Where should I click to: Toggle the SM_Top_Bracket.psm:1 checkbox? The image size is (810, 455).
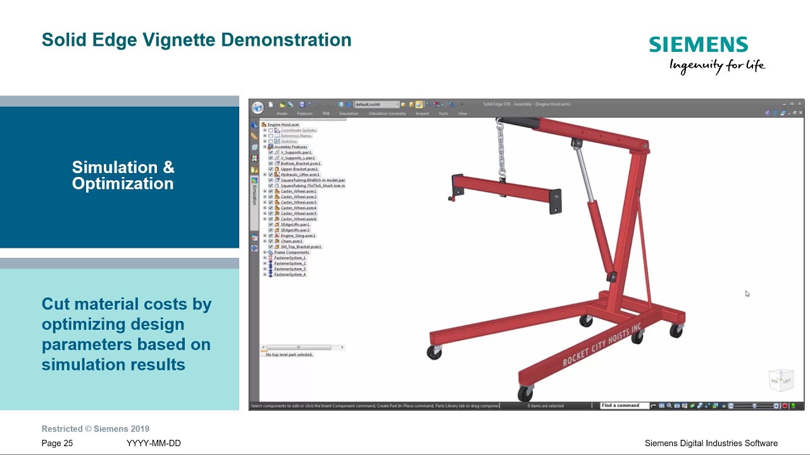click(x=271, y=246)
